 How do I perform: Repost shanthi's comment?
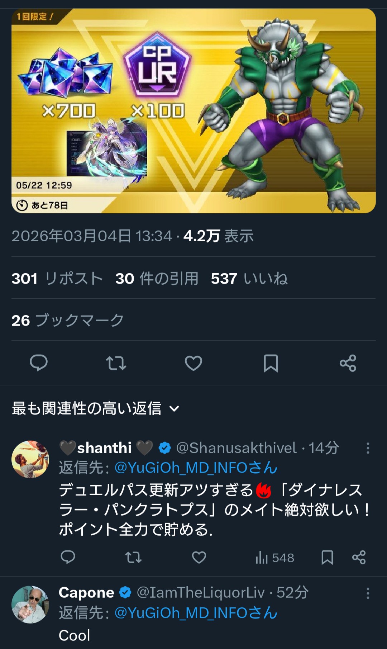pyautogui.click(x=133, y=558)
